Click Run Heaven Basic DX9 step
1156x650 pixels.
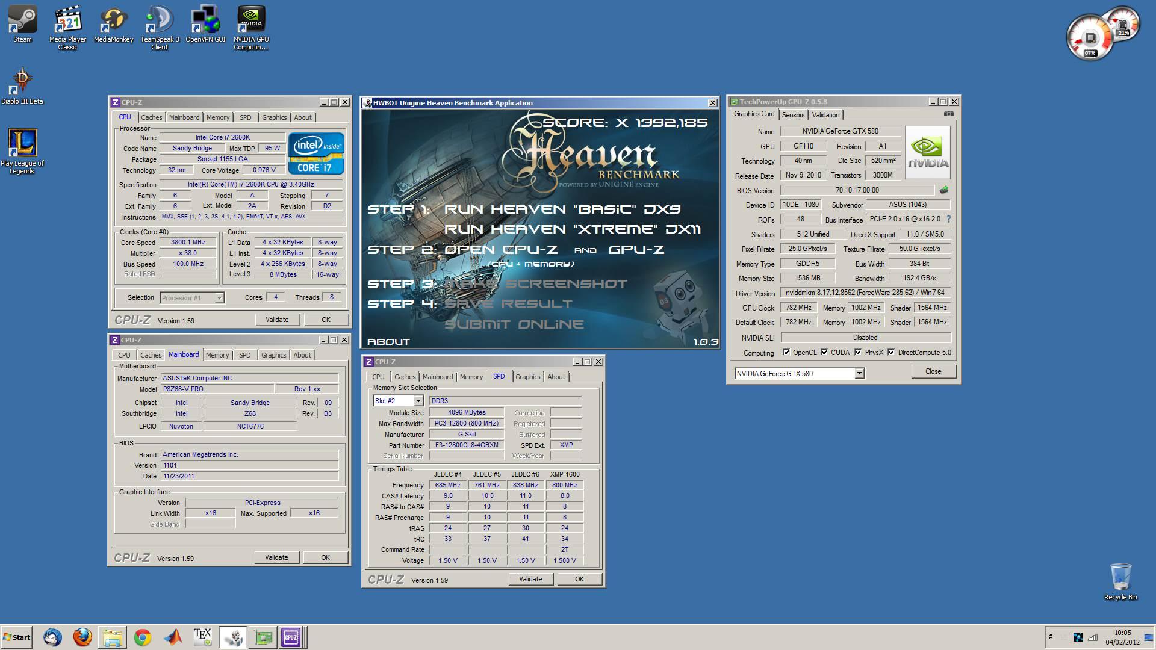[x=562, y=209]
